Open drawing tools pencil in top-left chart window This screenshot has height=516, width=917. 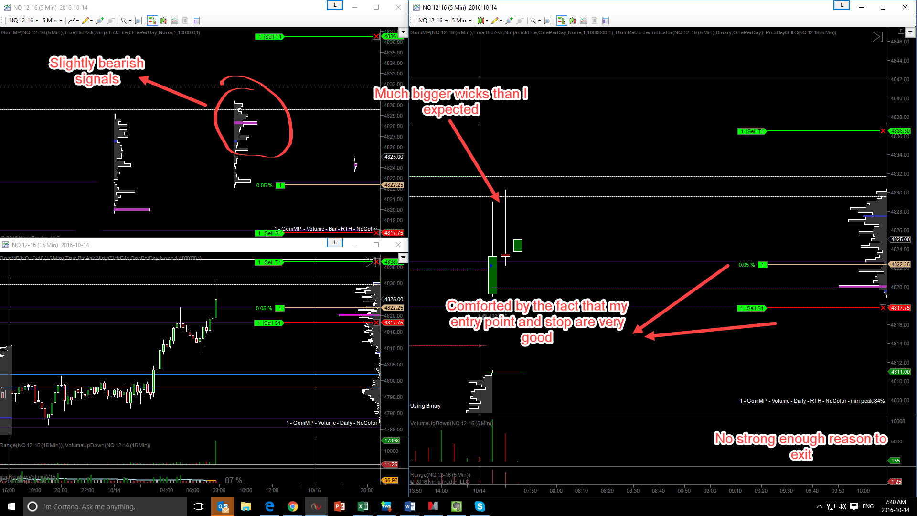[87, 21]
